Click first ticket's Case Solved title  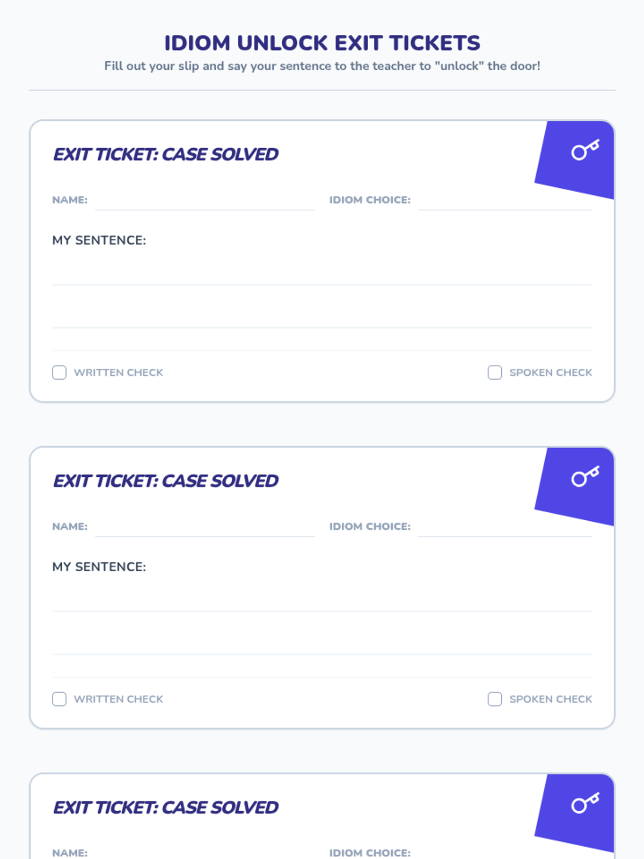(165, 155)
